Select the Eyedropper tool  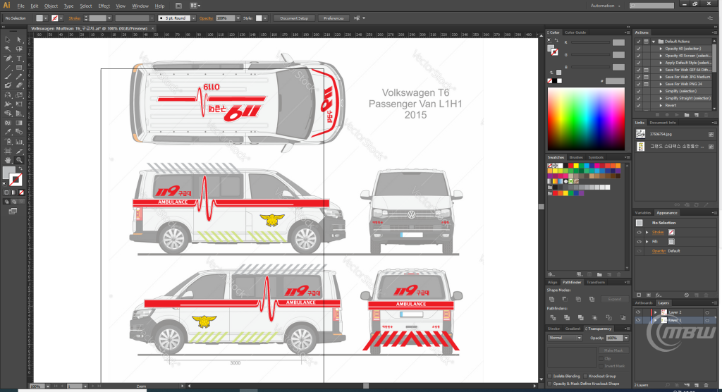coord(8,133)
